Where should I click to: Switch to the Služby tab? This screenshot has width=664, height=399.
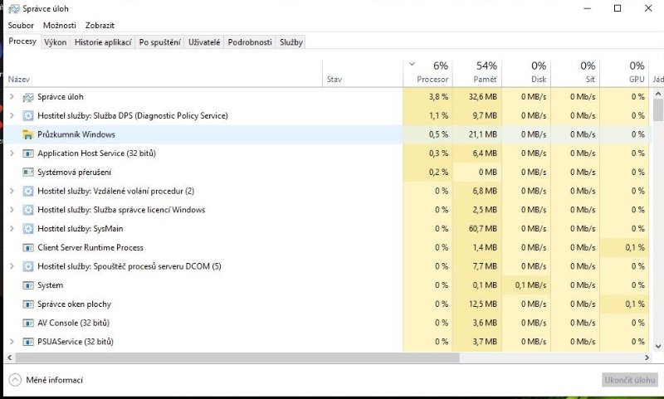(x=291, y=42)
